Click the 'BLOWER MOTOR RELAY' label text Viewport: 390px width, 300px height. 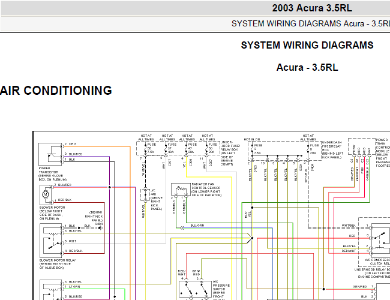pos(58,260)
